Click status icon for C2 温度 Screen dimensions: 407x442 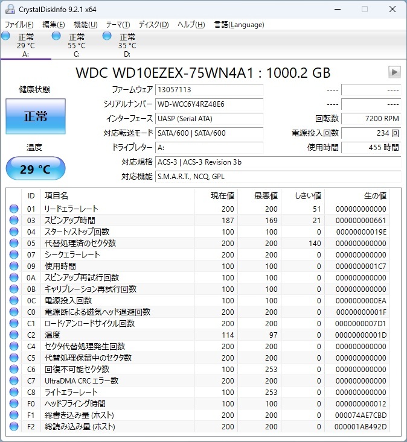[x=14, y=335]
